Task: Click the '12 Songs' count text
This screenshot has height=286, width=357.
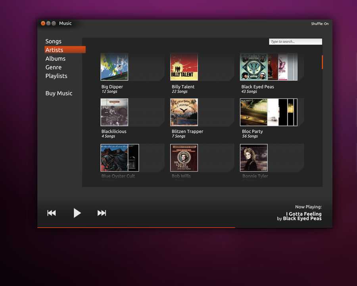Action: click(x=109, y=91)
